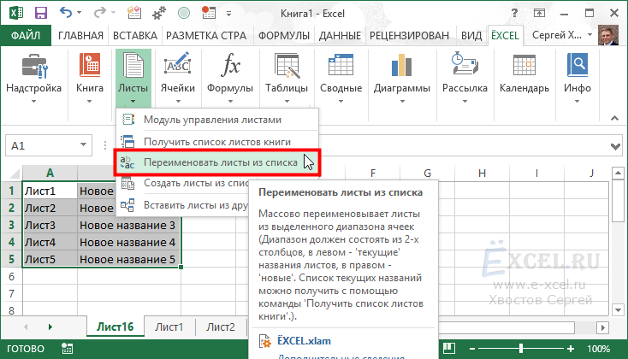The height and width of the screenshot is (359, 628).
Task: Open the Надстройка toolbox icon
Action: coord(34,66)
